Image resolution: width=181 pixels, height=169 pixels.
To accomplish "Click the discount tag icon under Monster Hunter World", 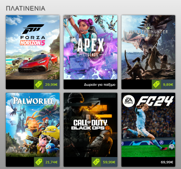I will tap(156, 85).
